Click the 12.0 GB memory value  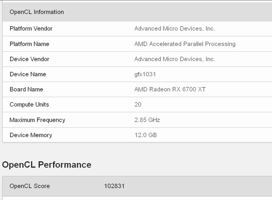coord(146,135)
